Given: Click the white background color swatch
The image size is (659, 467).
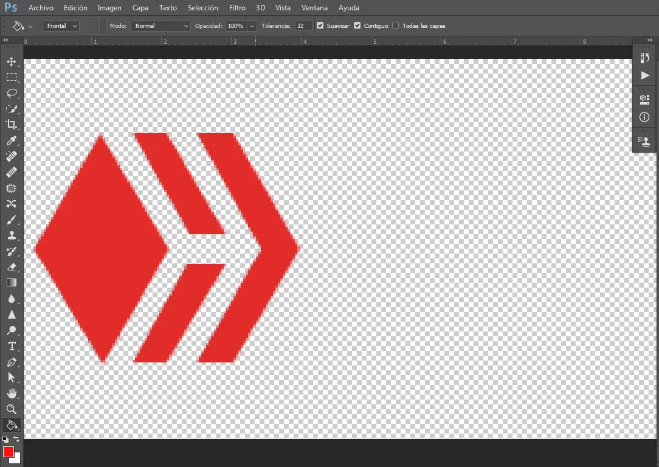Looking at the screenshot, I should (17, 460).
